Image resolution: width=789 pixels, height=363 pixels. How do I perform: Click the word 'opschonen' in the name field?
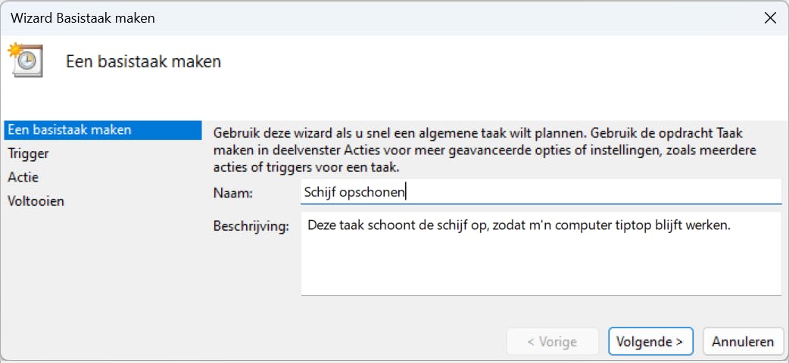pos(373,192)
